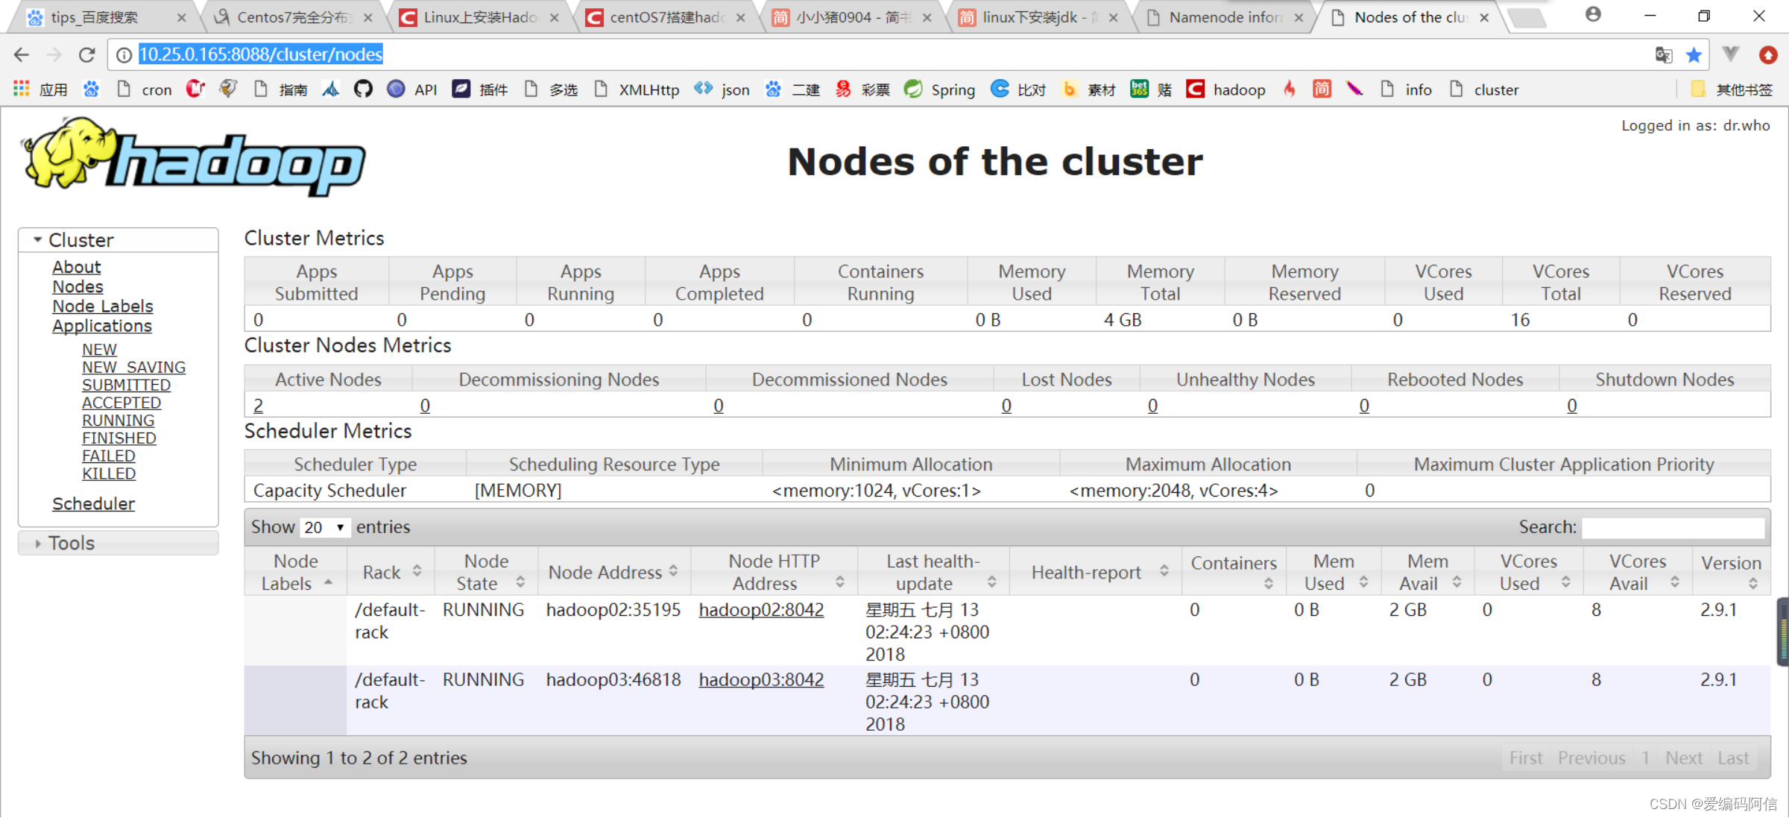Sort table by Mem Used column

tap(1334, 572)
